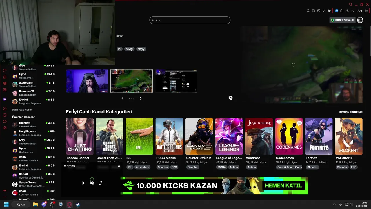This screenshot has height=209, width=371.
Task: Click the Adventure tag under IRL
Action: point(142,167)
